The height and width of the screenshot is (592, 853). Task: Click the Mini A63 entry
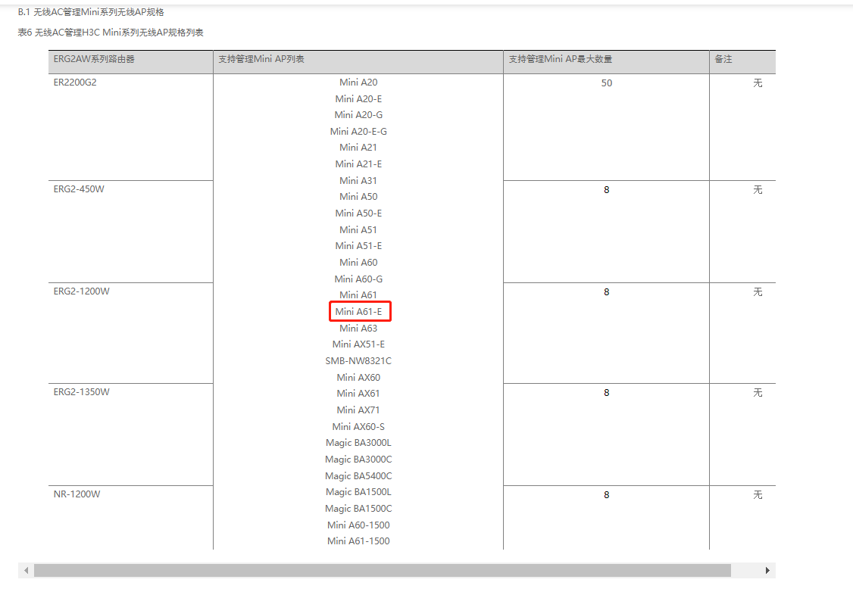(x=358, y=329)
